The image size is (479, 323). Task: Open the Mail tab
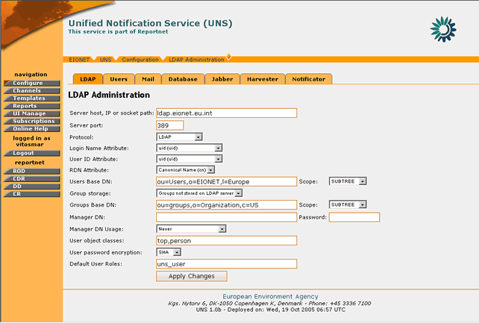pyautogui.click(x=148, y=79)
